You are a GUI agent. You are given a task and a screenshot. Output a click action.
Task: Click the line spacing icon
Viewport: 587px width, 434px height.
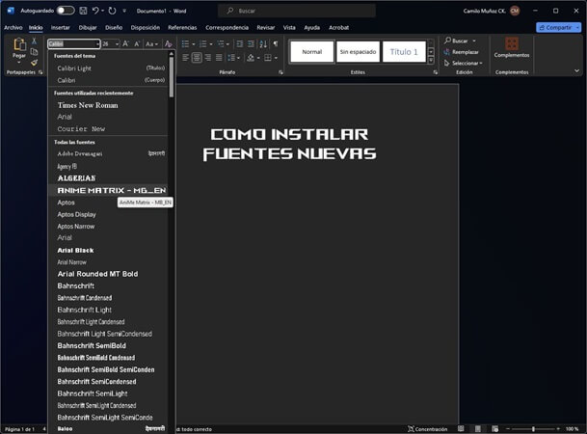(231, 58)
